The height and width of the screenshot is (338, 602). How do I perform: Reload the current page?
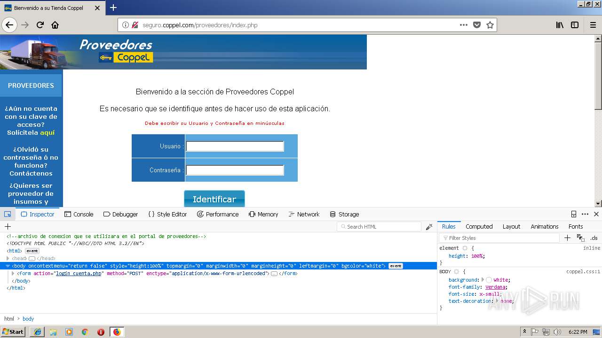click(x=40, y=25)
